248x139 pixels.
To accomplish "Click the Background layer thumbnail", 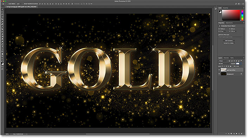I will tap(223, 74).
